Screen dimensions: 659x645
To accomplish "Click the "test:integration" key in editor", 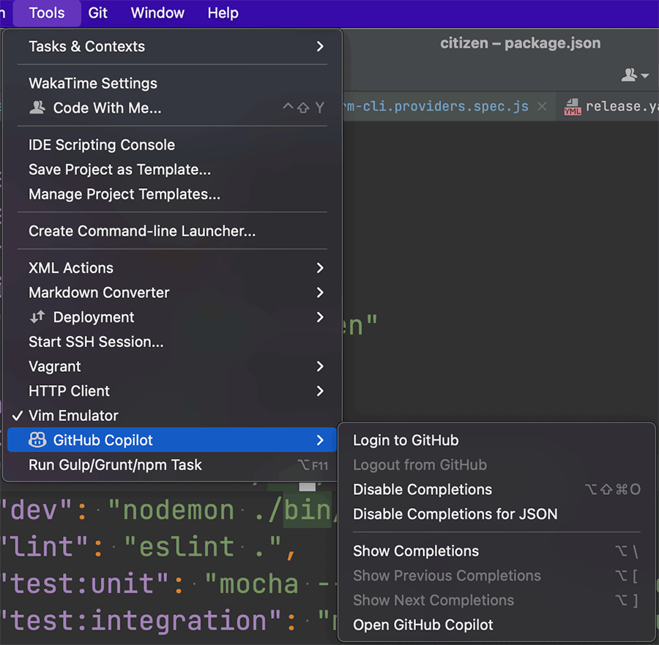I will pos(141,621).
